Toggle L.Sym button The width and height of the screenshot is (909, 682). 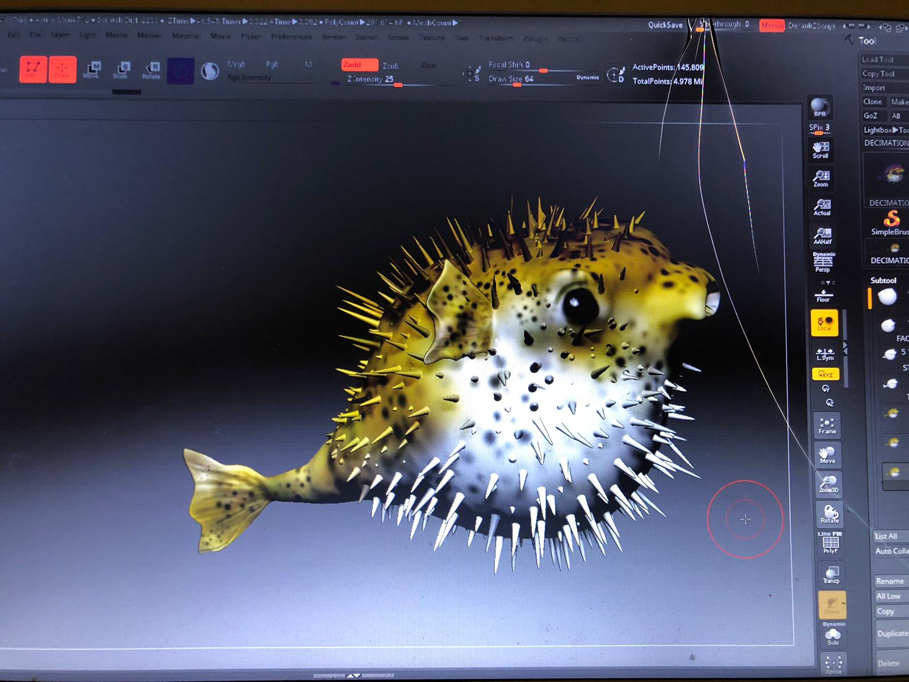pos(825,354)
